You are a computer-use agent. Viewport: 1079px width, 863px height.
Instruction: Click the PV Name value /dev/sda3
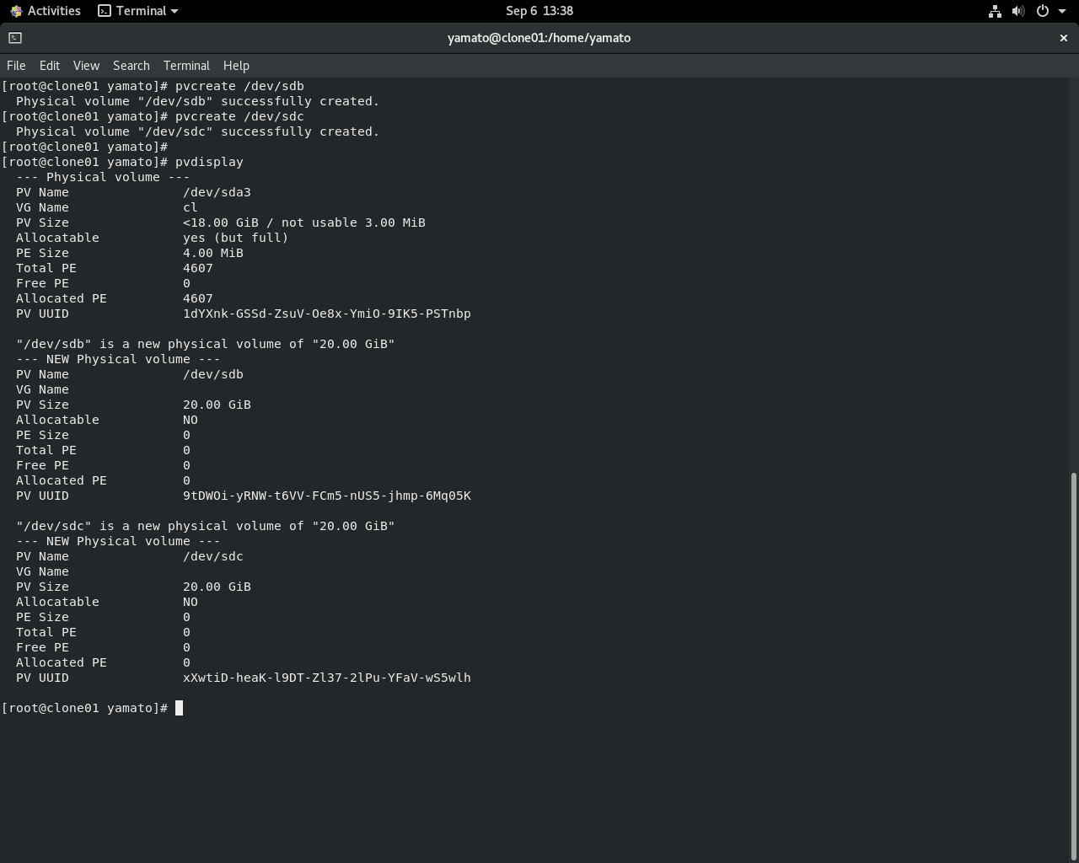pos(217,192)
